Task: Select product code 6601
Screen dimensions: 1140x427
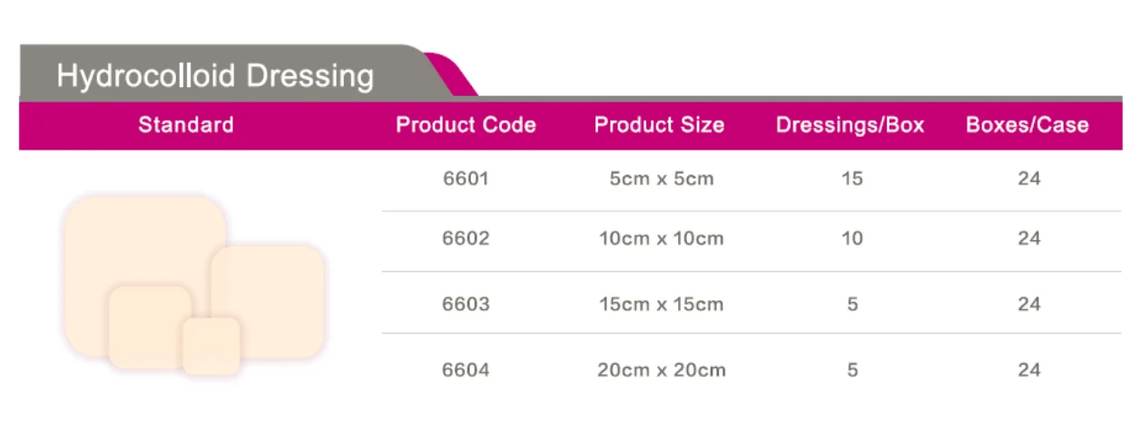Action: 466,179
